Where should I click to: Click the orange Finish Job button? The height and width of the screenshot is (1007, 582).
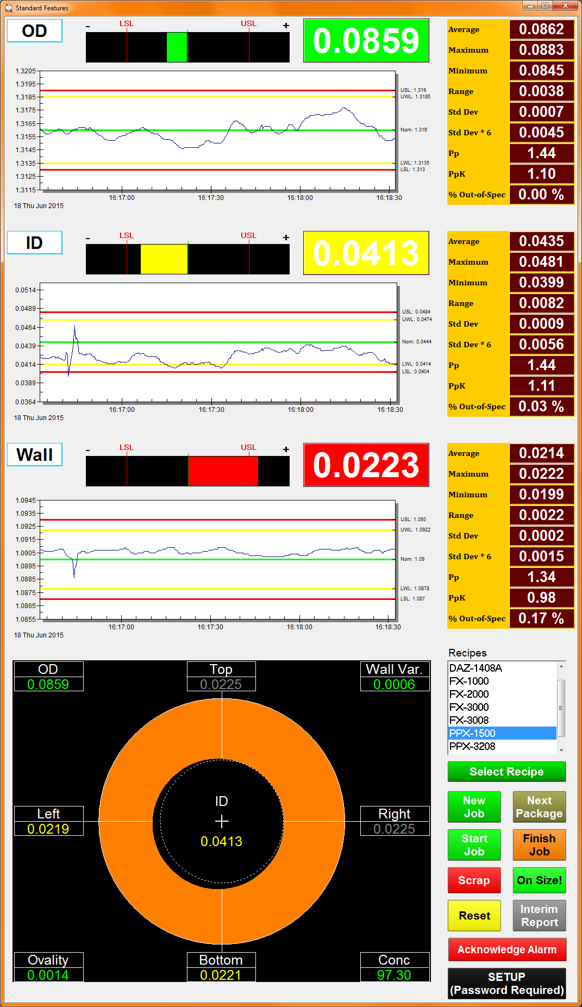539,845
